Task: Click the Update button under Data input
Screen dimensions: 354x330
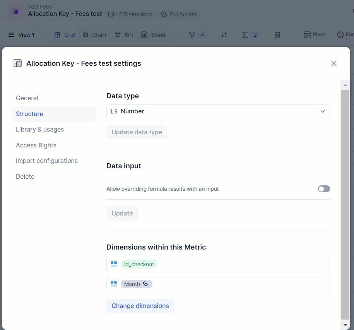Action: (122, 213)
